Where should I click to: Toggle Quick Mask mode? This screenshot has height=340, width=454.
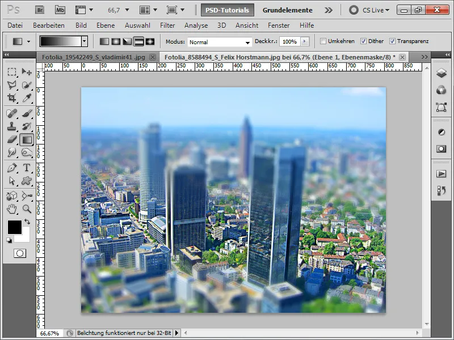pos(20,253)
